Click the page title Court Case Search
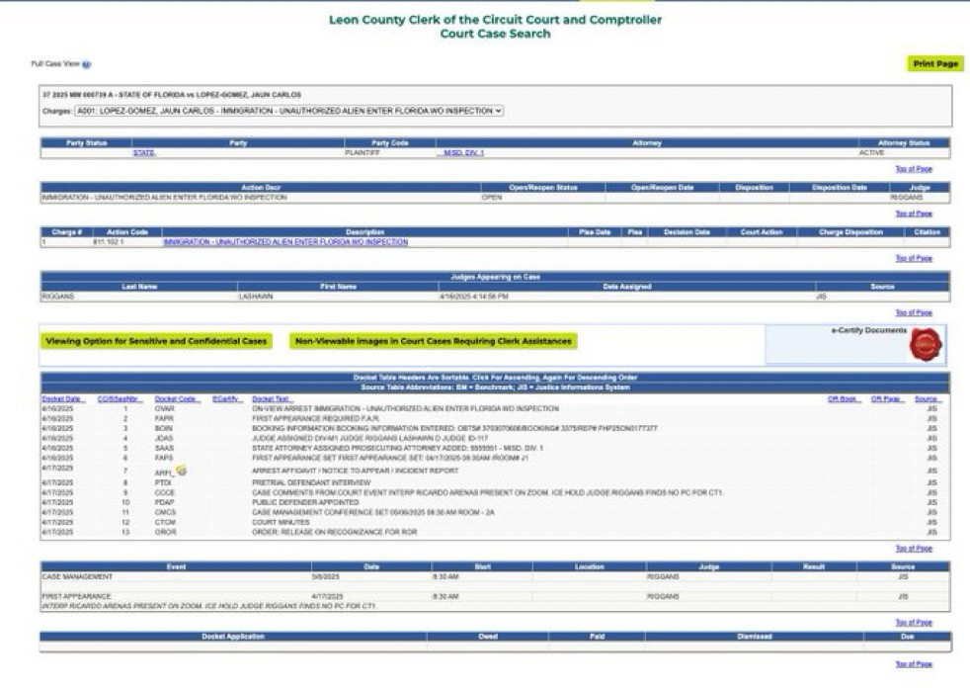 tap(495, 34)
